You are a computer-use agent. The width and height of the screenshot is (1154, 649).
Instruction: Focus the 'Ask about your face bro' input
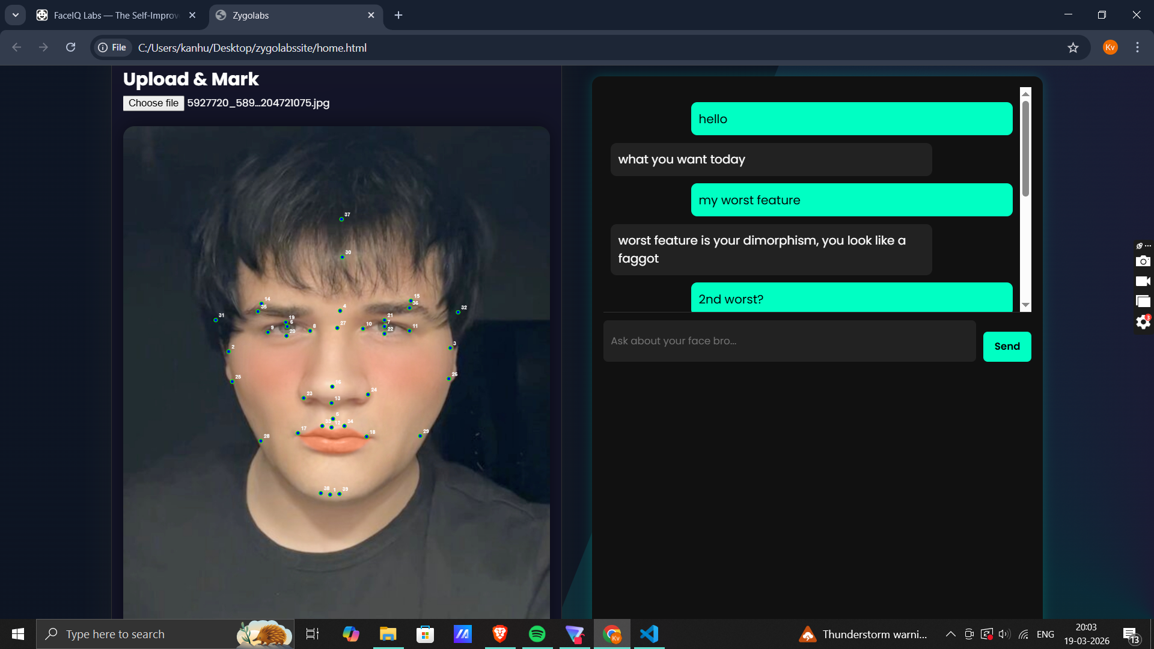coord(790,341)
